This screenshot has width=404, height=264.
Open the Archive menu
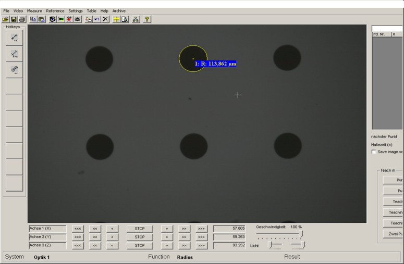coord(119,11)
